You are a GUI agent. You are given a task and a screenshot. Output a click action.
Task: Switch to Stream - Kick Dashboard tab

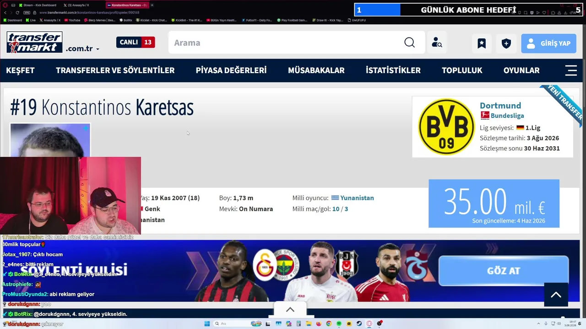pyautogui.click(x=40, y=5)
